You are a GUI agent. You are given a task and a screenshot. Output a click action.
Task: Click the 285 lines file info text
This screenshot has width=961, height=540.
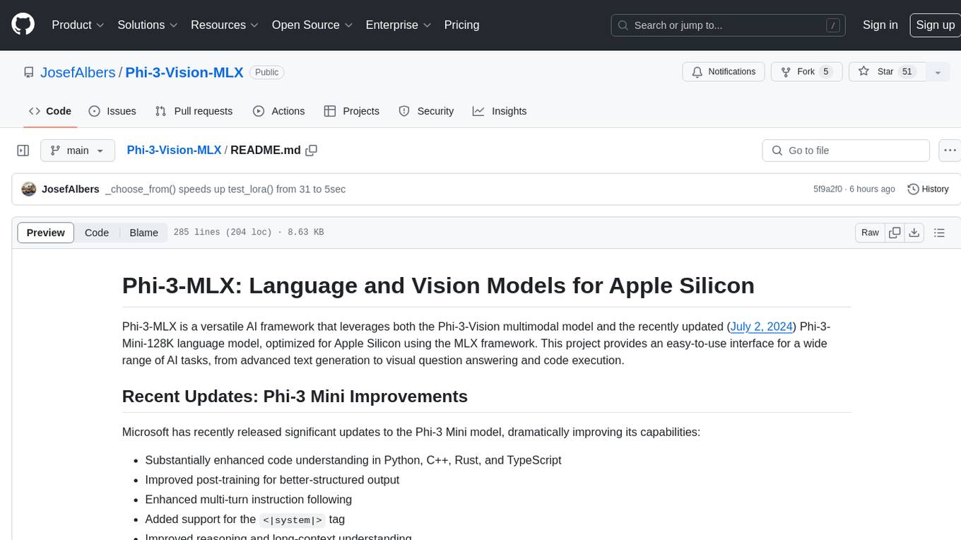tap(249, 233)
